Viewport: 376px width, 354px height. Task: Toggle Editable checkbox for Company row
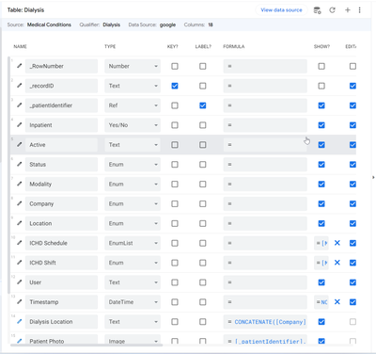pyautogui.click(x=352, y=203)
